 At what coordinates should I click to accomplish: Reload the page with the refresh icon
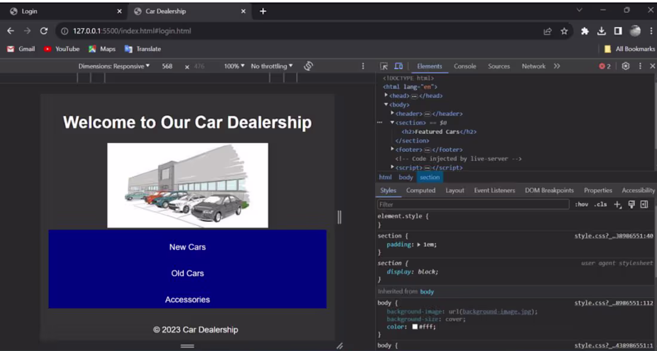tap(44, 31)
